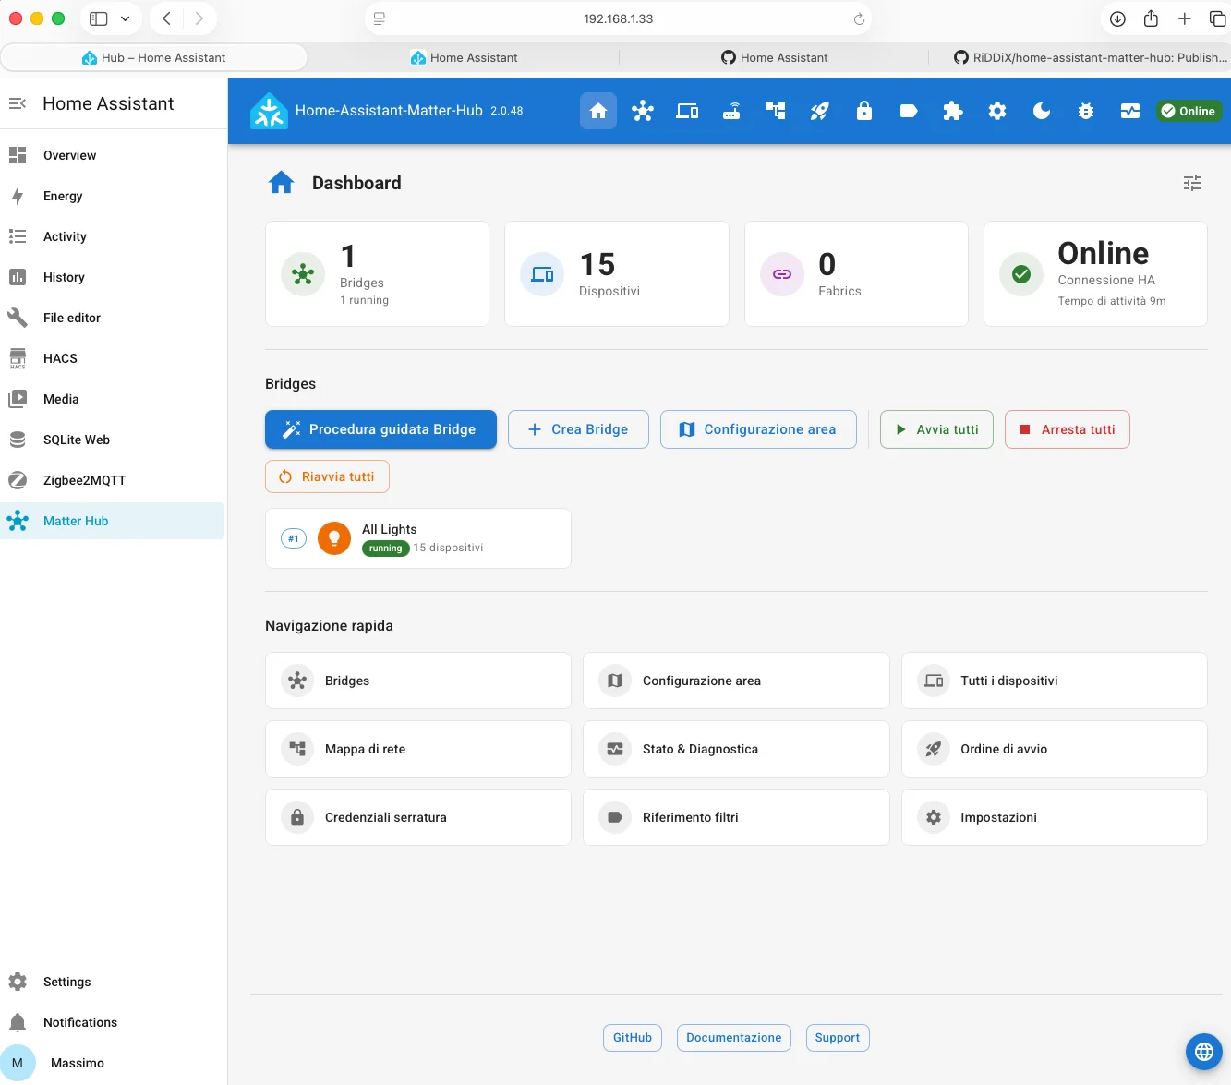Click the Crea Bridge button
Image resolution: width=1231 pixels, height=1085 pixels.
pos(578,429)
